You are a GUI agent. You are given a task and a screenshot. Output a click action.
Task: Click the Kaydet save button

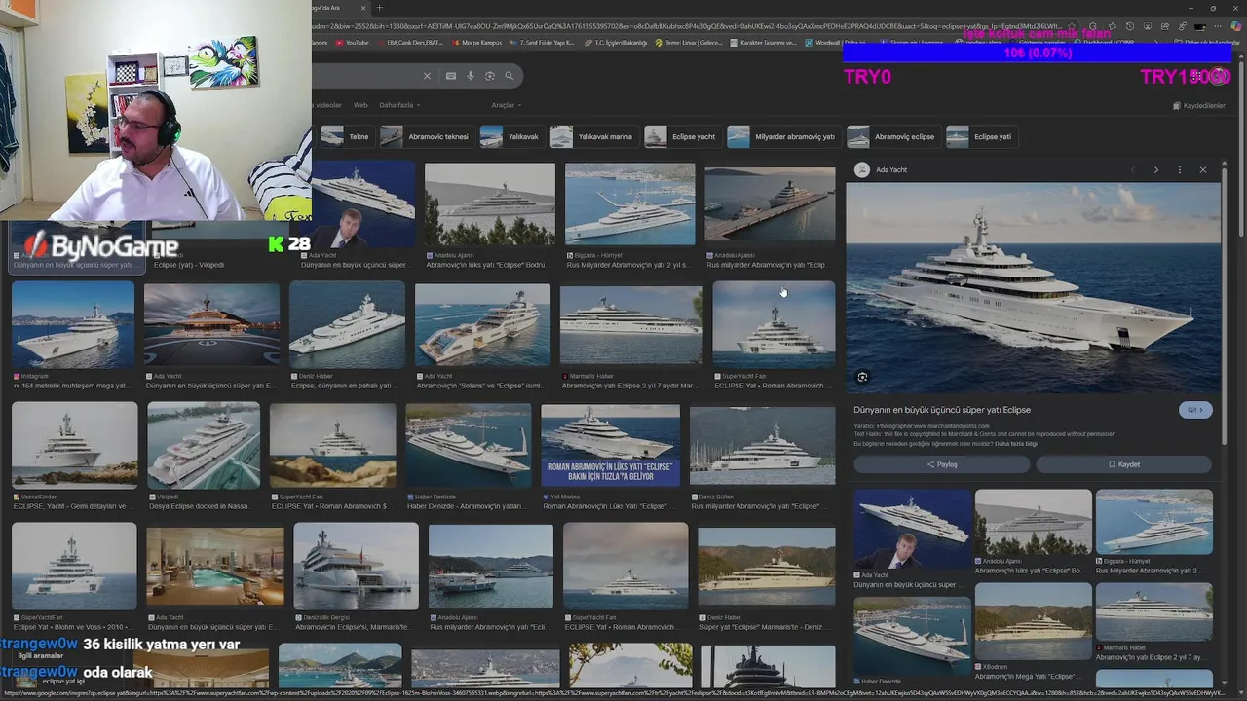pyautogui.click(x=1123, y=464)
